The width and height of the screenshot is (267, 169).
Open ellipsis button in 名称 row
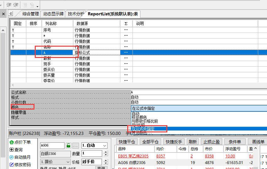point(126,47)
